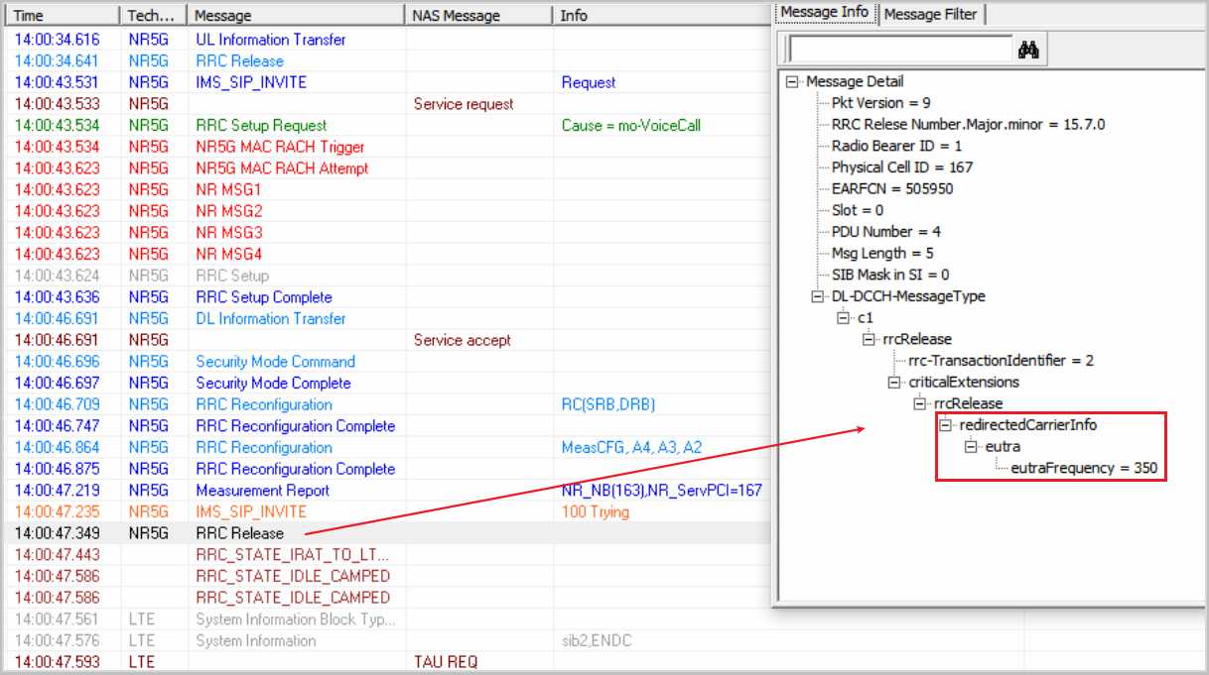1209x675 pixels.
Task: Click the message search input field
Action: 899,50
